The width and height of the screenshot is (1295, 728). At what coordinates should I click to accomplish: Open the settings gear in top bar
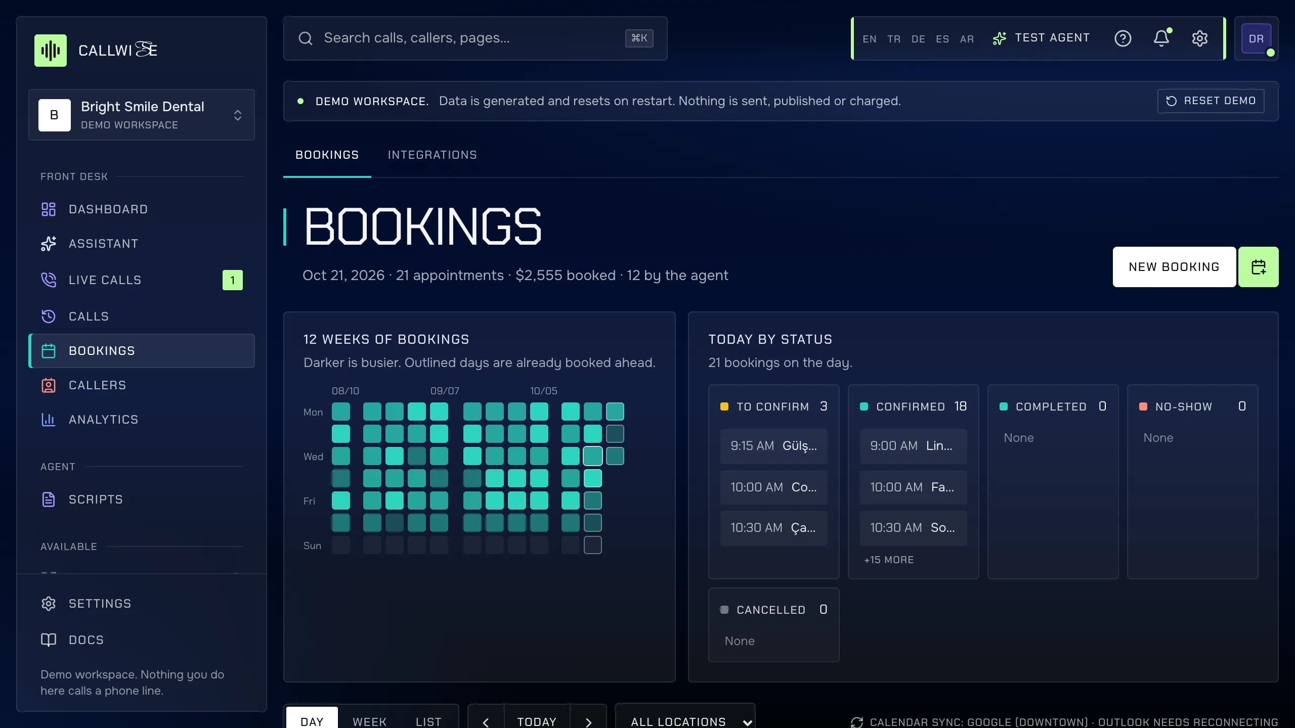point(1200,38)
